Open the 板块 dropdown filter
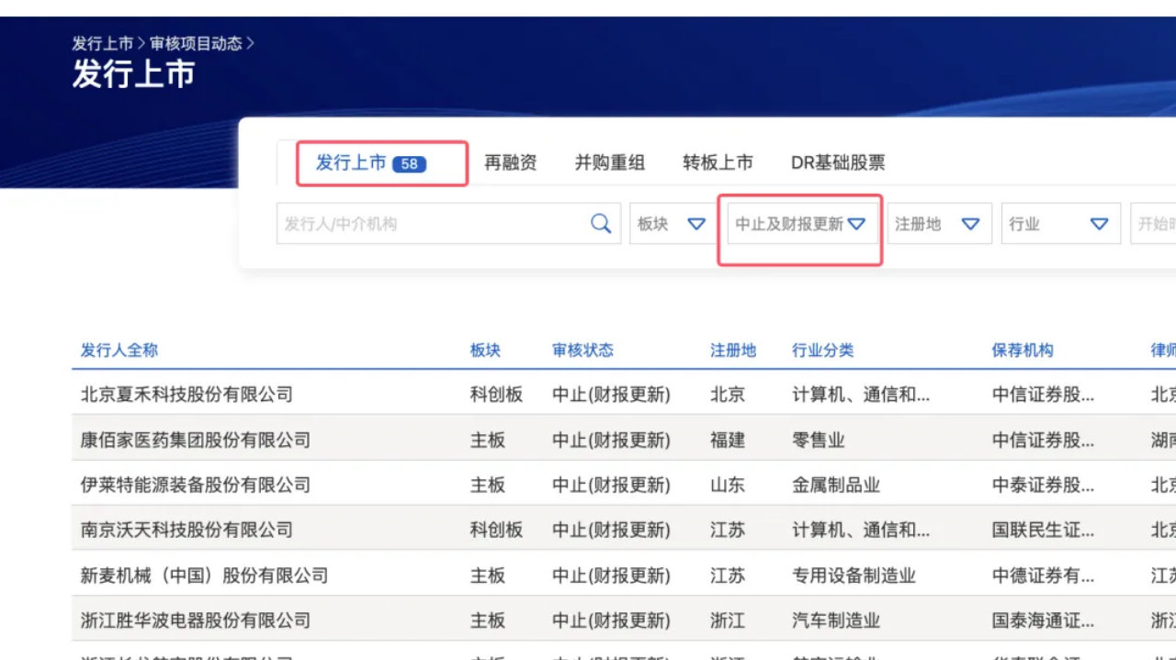 (671, 224)
